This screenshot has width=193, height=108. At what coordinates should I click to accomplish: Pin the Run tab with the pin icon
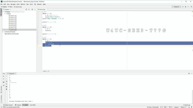click(4, 85)
